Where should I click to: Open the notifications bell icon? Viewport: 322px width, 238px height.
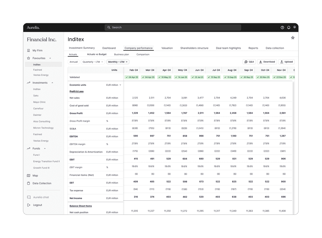[x=289, y=28]
